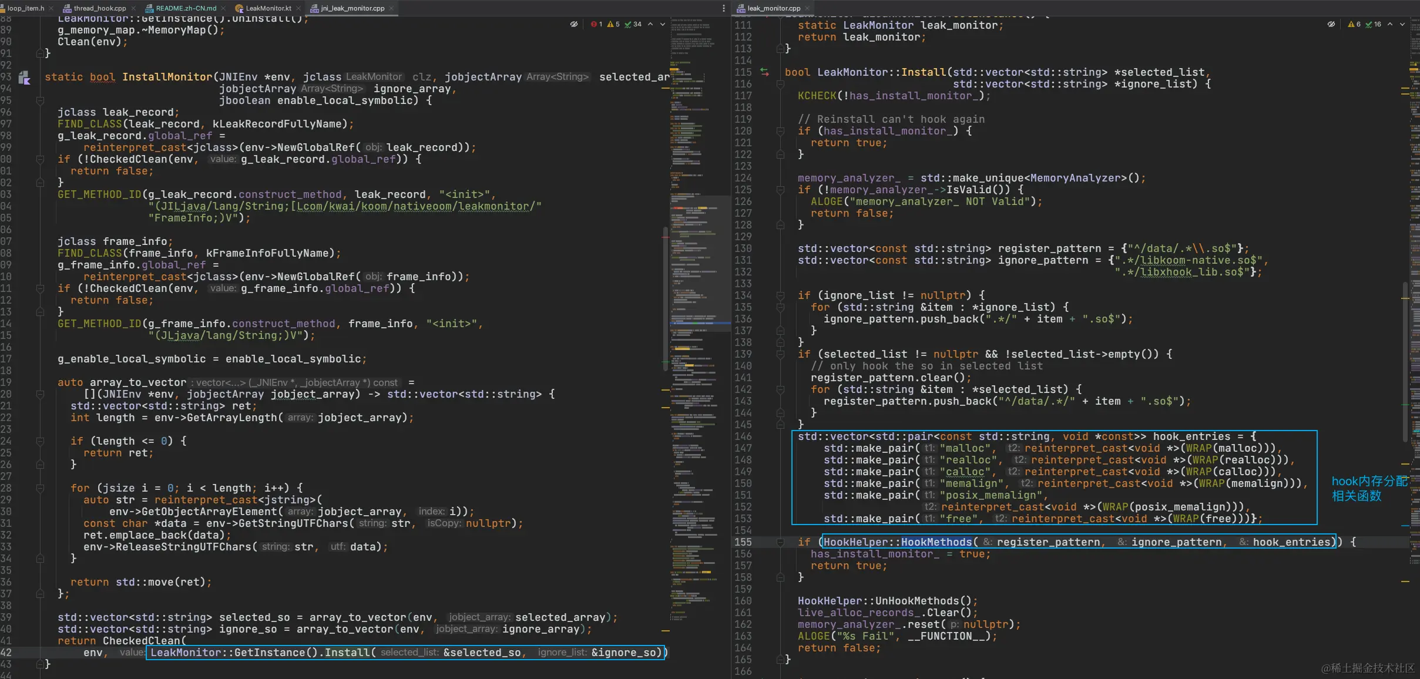Click the C++ icon on leak_monitor.cpp tab
Viewport: 1420px width, 679px height.
741,8
